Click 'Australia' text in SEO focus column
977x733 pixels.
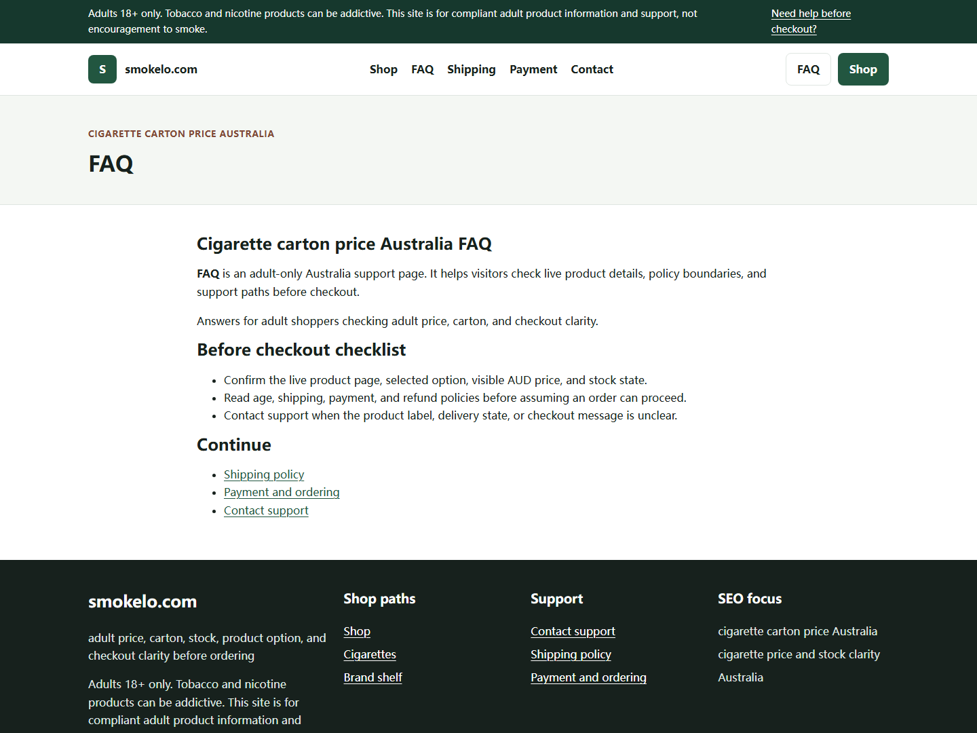(740, 677)
